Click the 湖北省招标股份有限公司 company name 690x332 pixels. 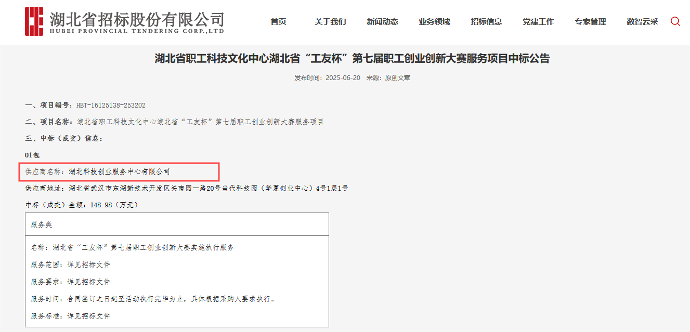[137, 19]
